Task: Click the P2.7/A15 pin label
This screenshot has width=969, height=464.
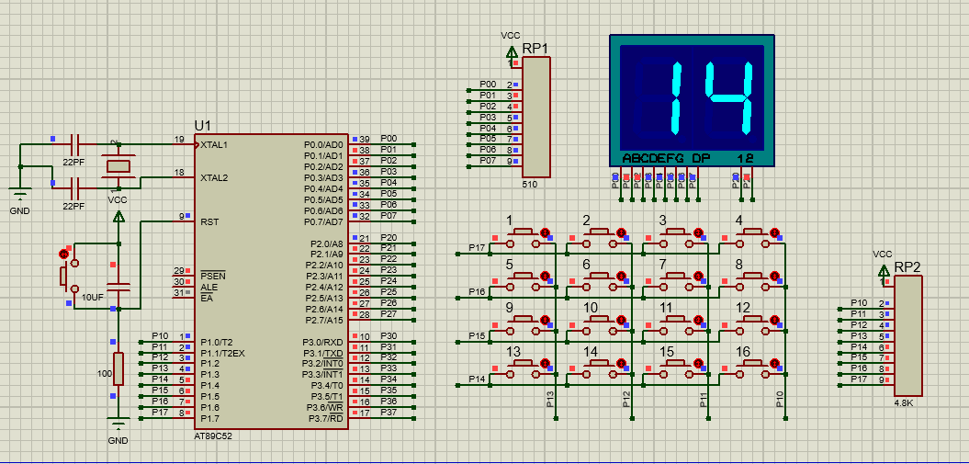Action: [x=324, y=320]
